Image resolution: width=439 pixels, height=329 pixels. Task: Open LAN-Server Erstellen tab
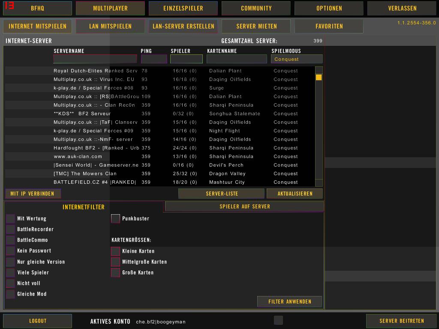point(183,26)
